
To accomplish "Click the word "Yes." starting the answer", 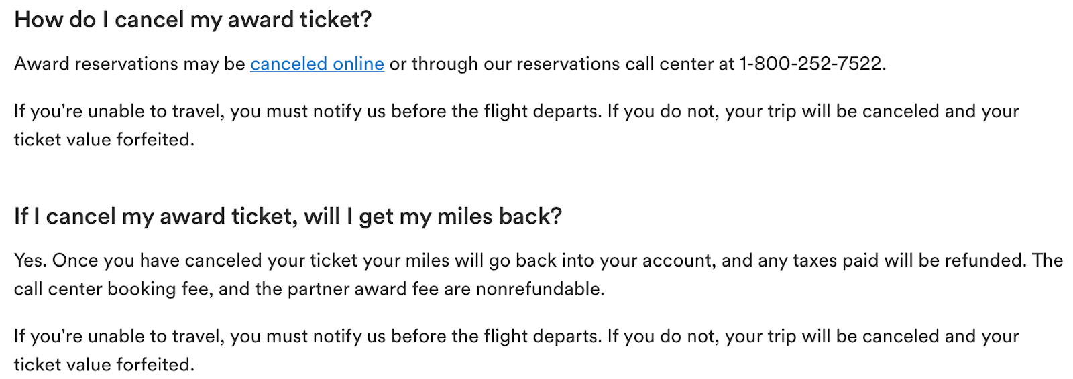I will coord(30,260).
